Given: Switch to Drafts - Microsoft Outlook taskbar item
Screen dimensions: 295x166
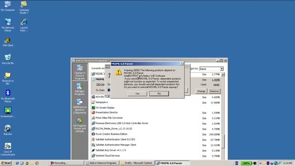Looking at the screenshot, I should (x=137, y=163).
